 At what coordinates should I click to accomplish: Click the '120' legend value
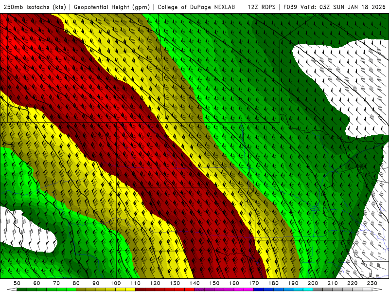[155, 283]
